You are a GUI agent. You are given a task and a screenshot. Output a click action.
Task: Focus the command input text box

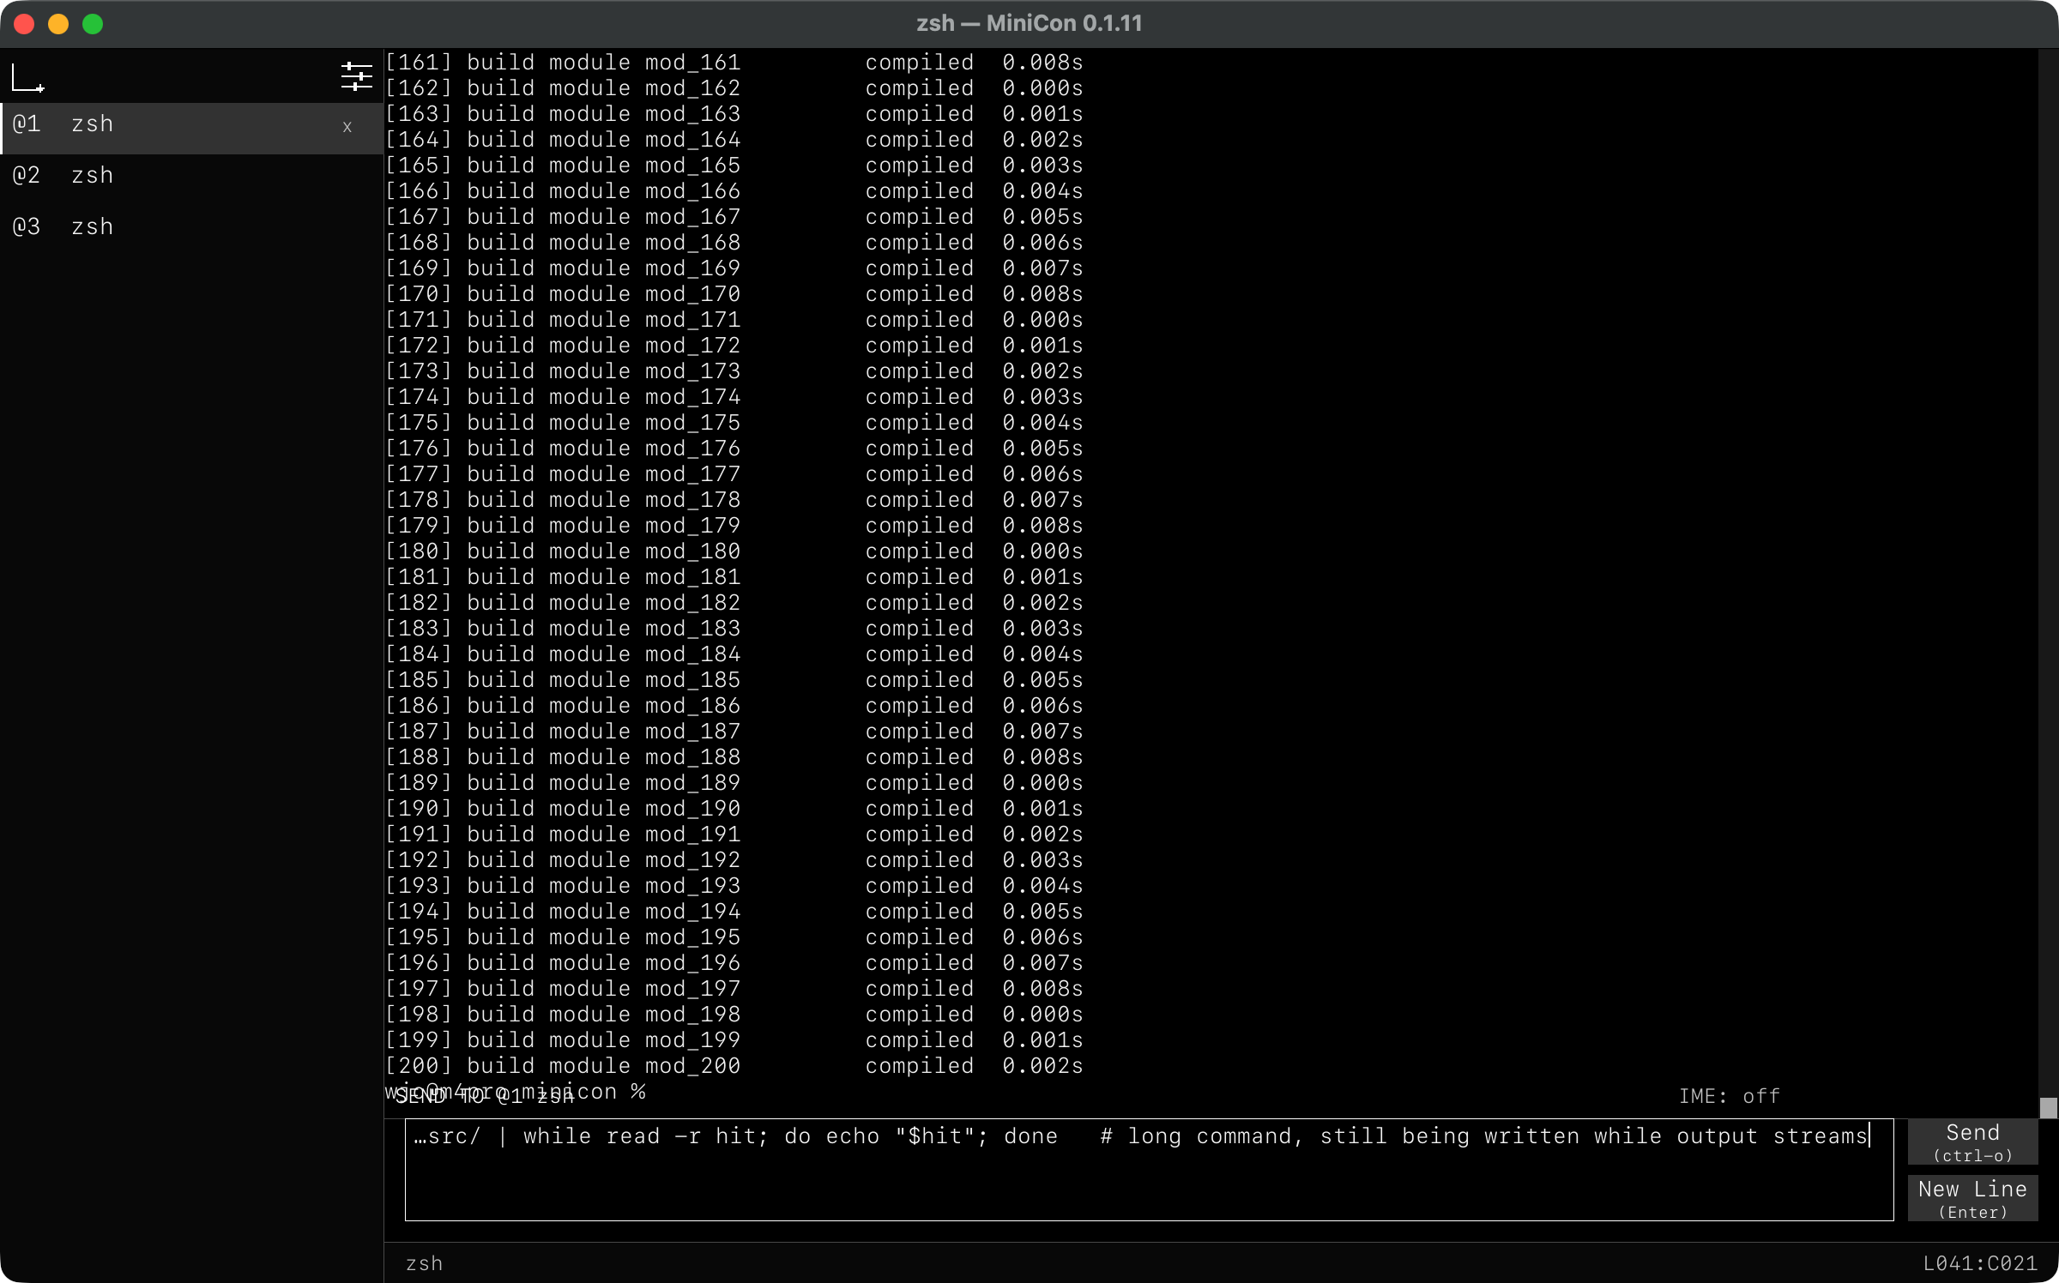click(1149, 1170)
